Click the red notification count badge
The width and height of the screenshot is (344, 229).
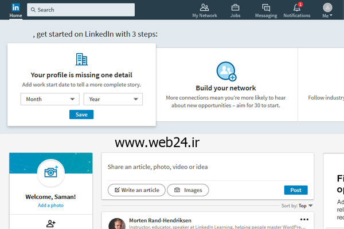[x=300, y=5]
